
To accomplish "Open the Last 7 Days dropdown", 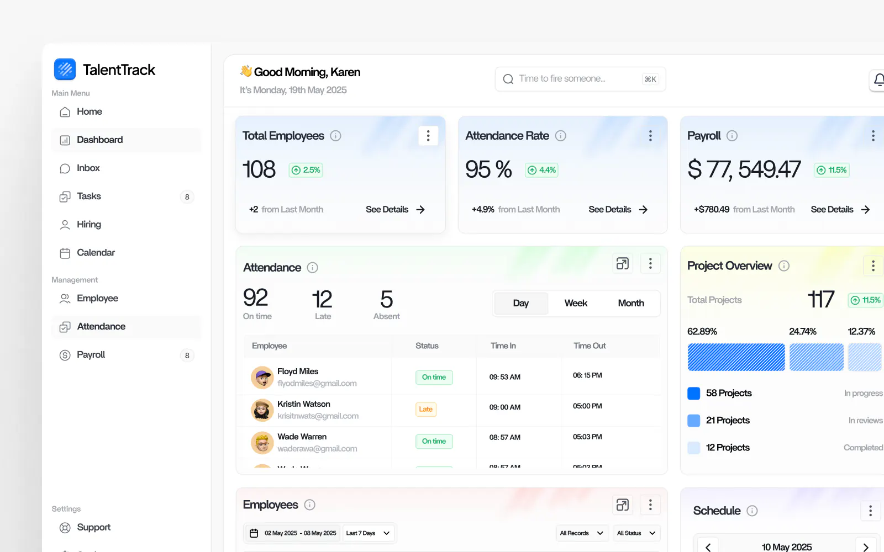I will click(x=368, y=533).
